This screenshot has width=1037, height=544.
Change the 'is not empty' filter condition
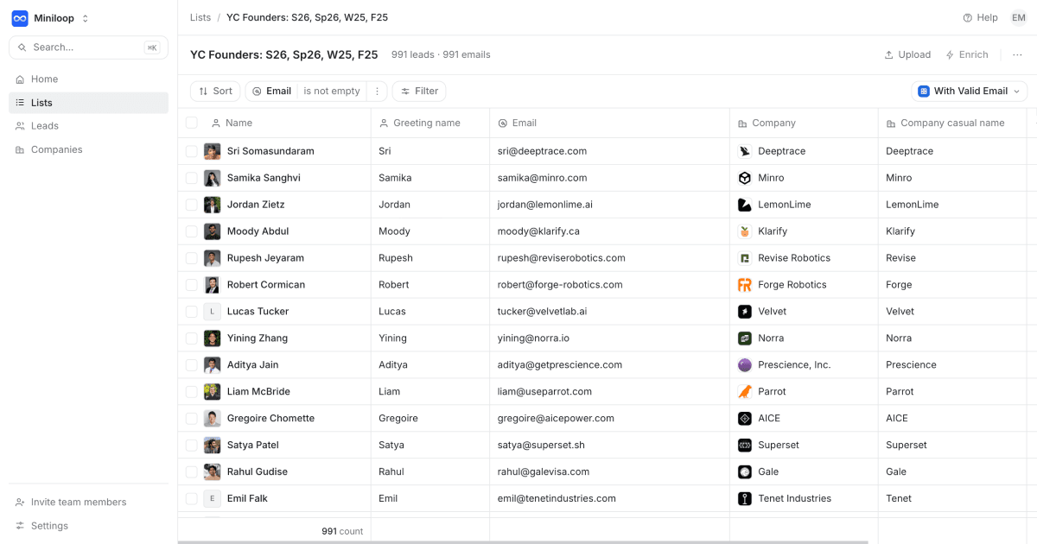pyautogui.click(x=332, y=91)
